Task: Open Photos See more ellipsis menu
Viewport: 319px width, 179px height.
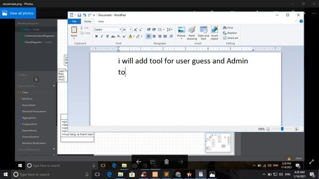Action: (314, 13)
